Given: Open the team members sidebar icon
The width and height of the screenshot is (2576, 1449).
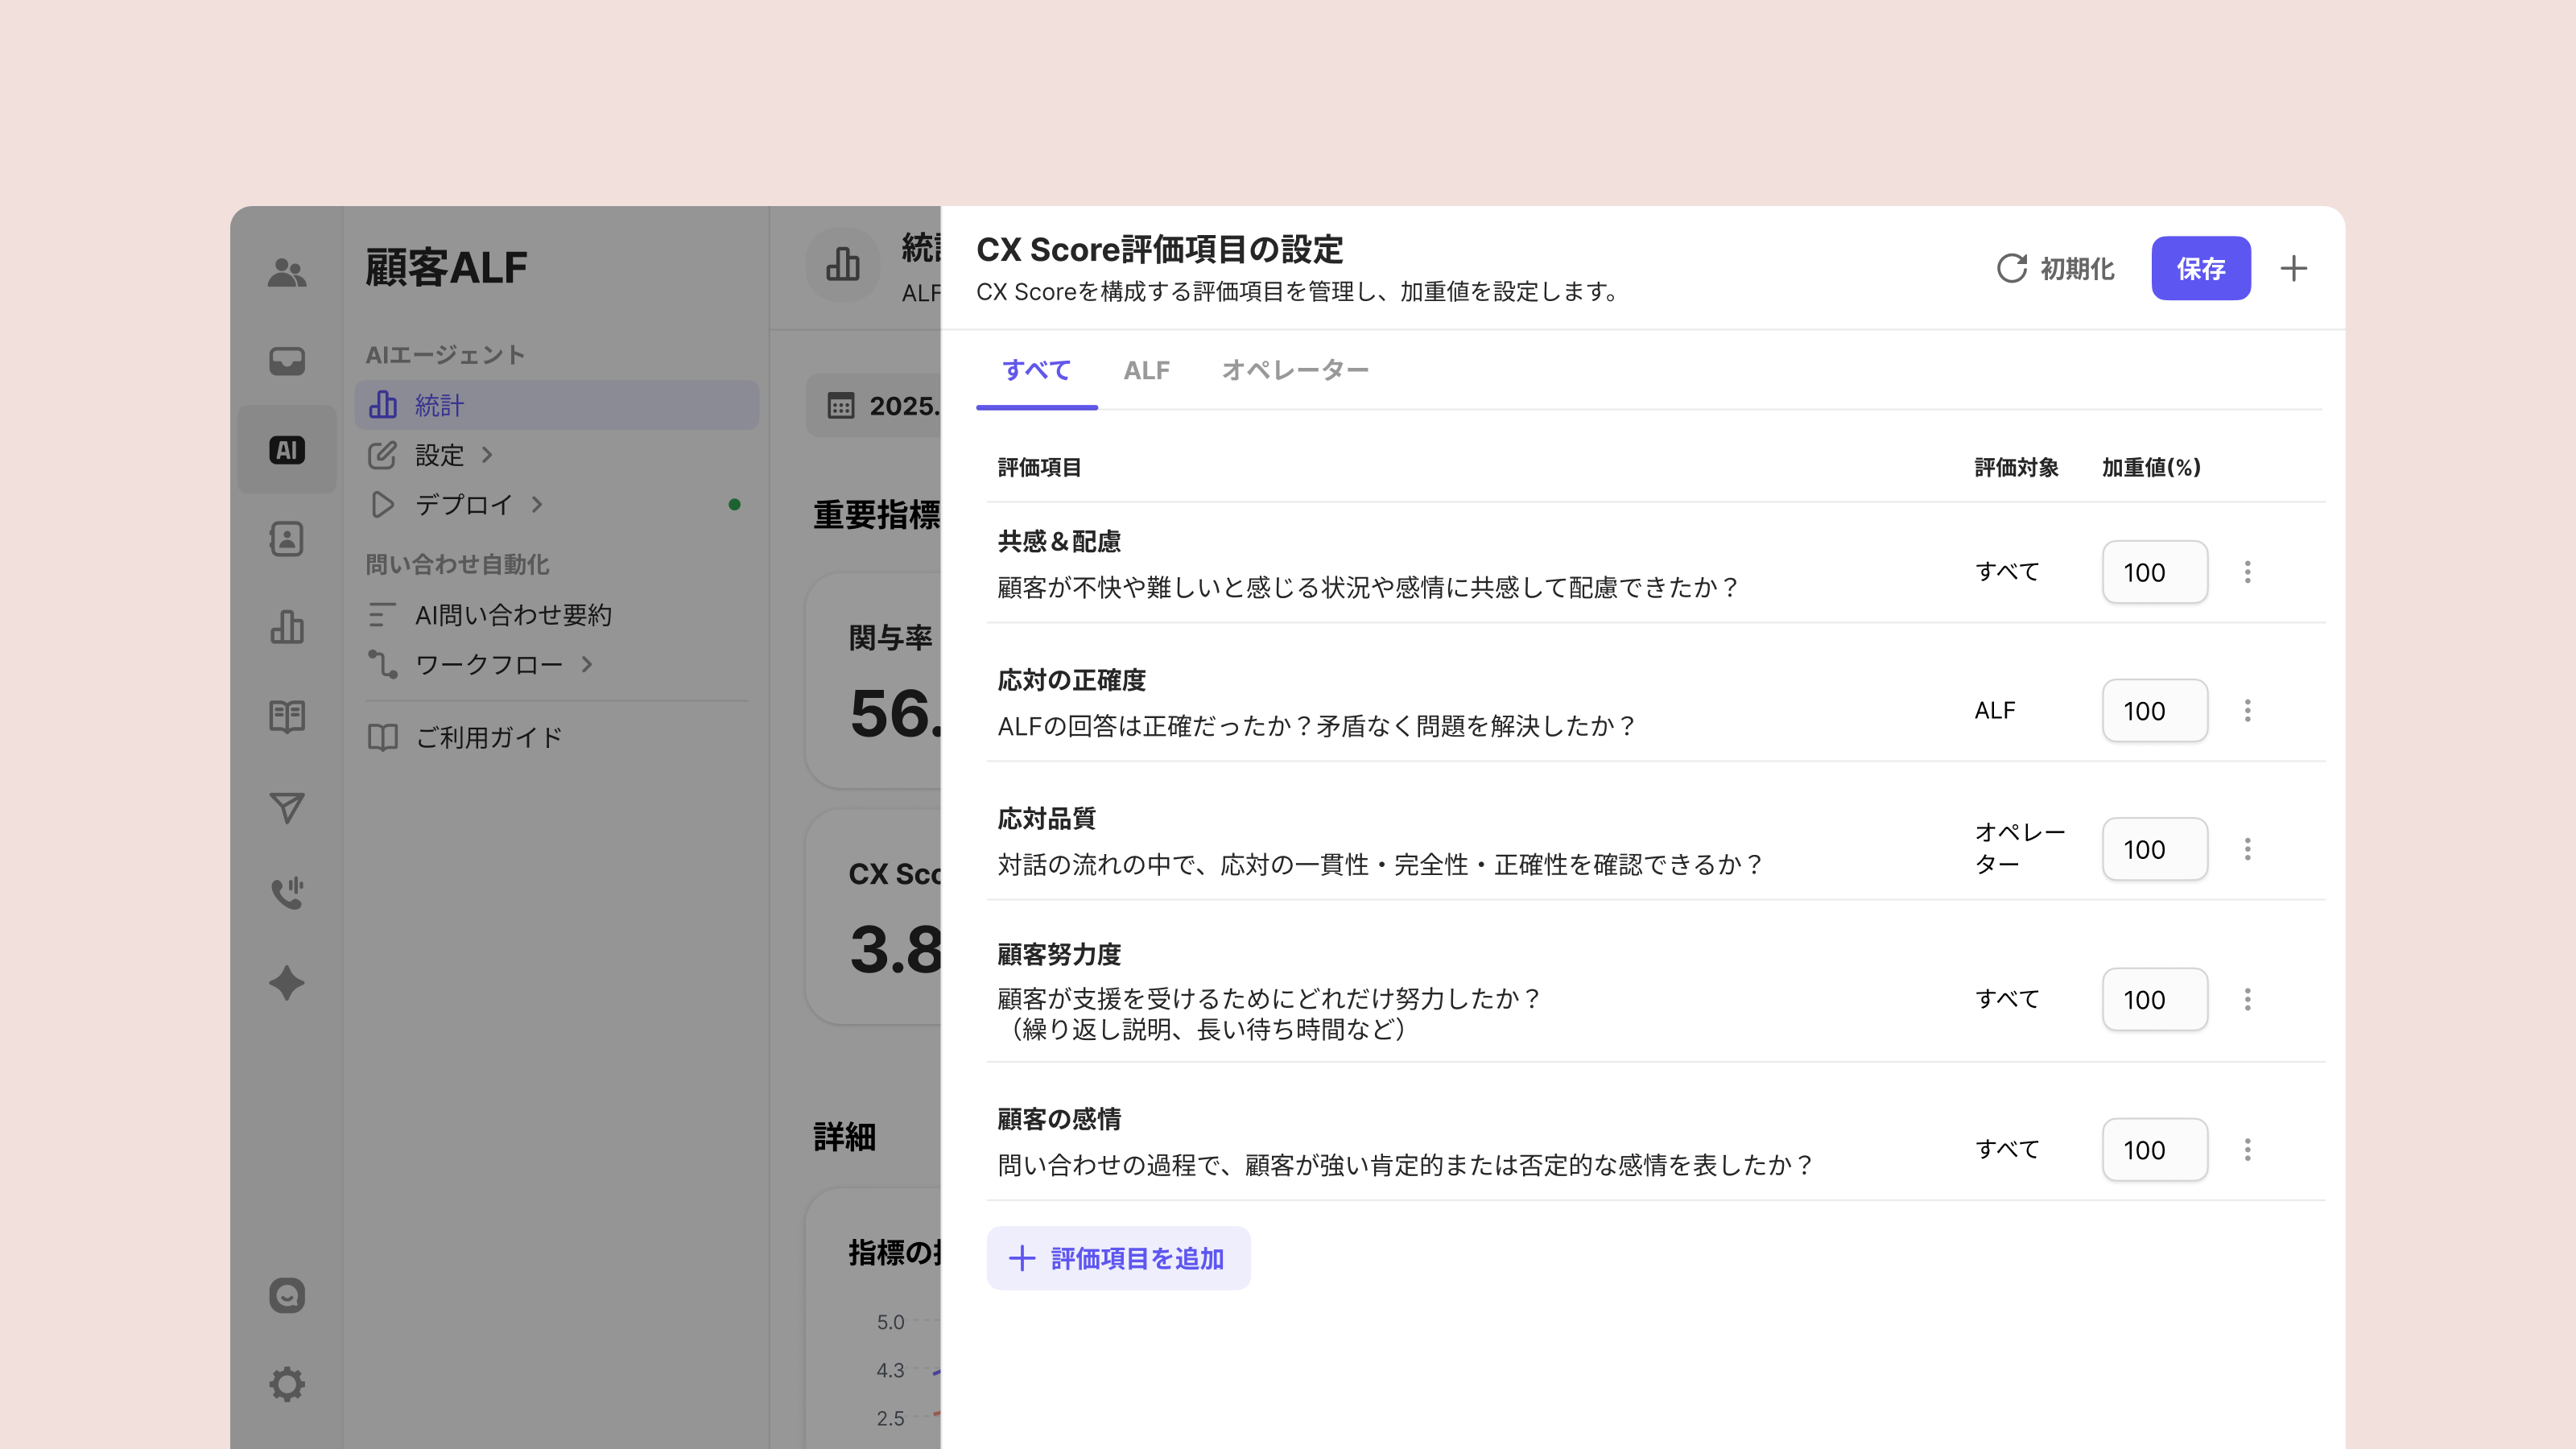Looking at the screenshot, I should [x=286, y=272].
